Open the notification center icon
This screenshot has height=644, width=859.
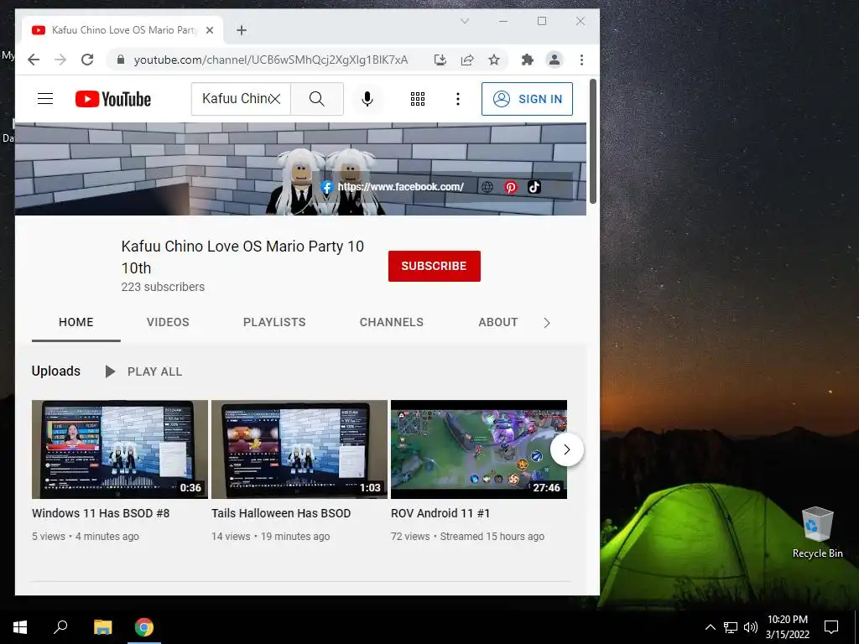click(831, 627)
